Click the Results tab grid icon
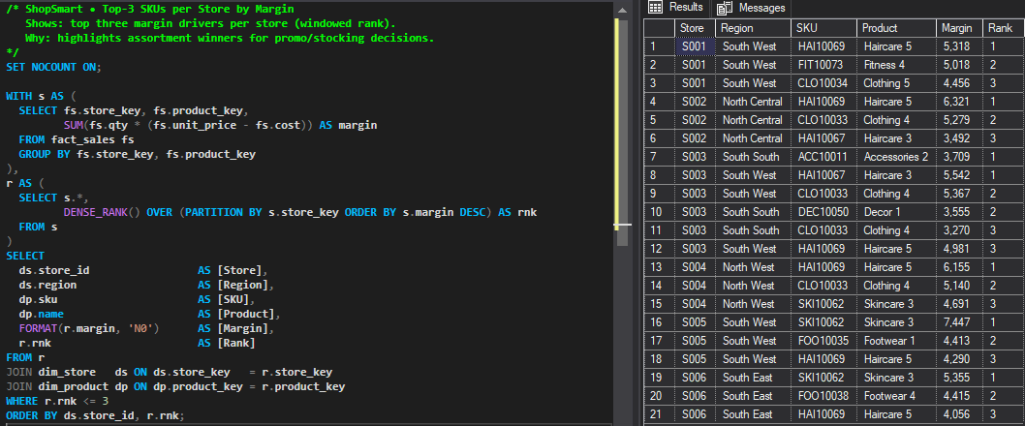 coord(655,8)
